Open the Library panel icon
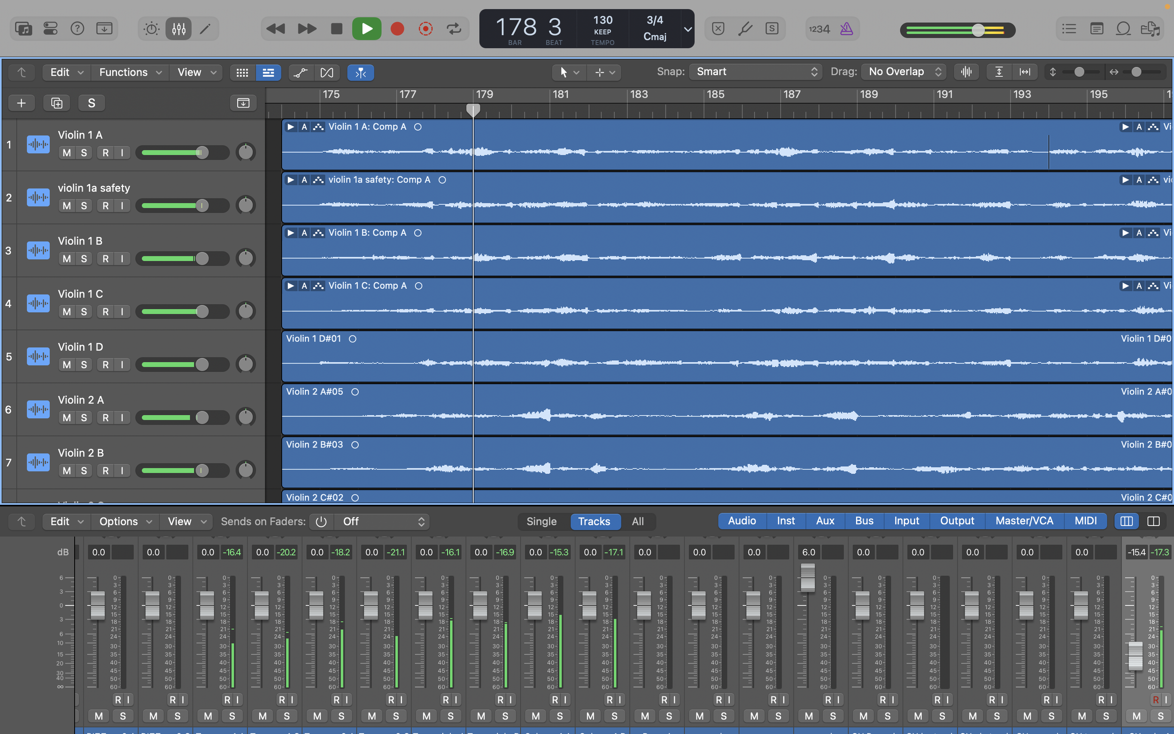The image size is (1174, 734). pyautogui.click(x=23, y=29)
